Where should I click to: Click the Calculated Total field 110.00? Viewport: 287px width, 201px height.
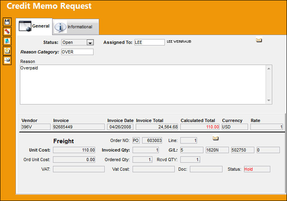coord(200,127)
